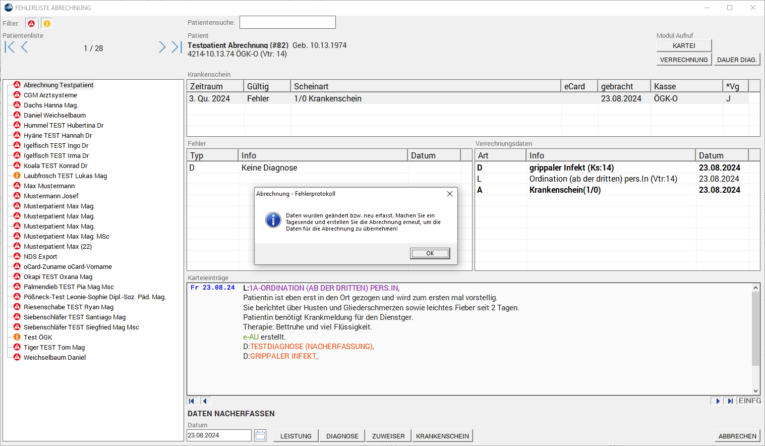Screen dimensions: 765x446
Task: Toggle the red error filter icon
Action: pyautogui.click(x=32, y=23)
